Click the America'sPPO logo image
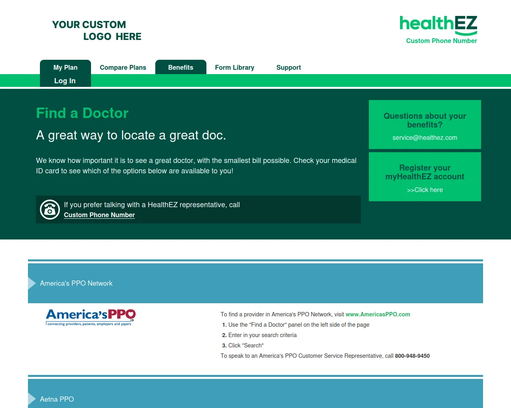511x408 pixels. (x=91, y=317)
